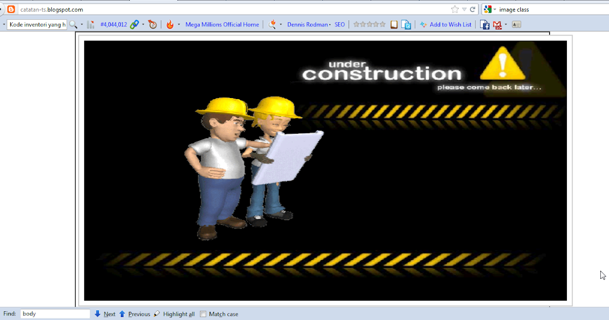The image size is (609, 320).
Task: Click the hot searches magnifier flame icon
Action: pyautogui.click(x=273, y=24)
